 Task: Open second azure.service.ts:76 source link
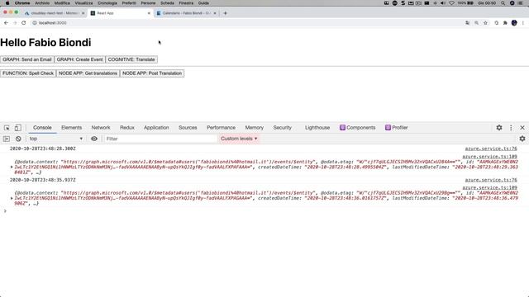(x=491, y=180)
